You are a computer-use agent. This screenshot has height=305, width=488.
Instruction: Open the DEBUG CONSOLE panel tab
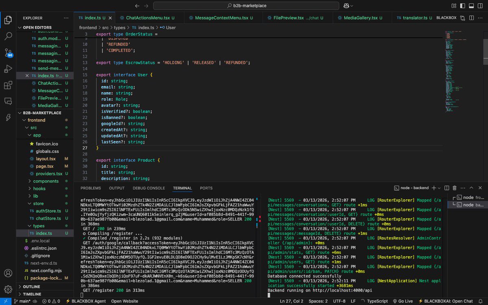tap(149, 188)
